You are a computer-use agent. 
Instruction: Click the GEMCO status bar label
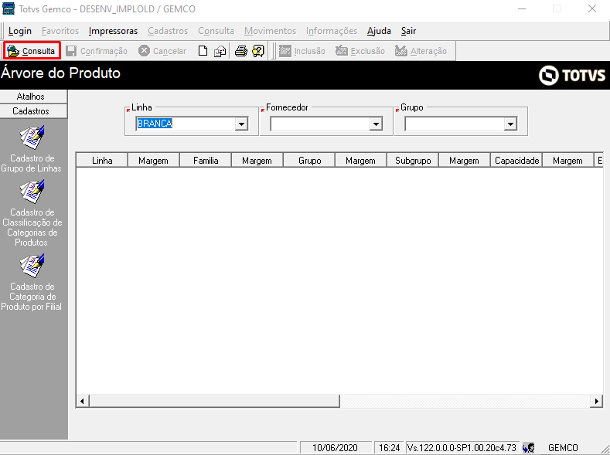click(x=563, y=448)
